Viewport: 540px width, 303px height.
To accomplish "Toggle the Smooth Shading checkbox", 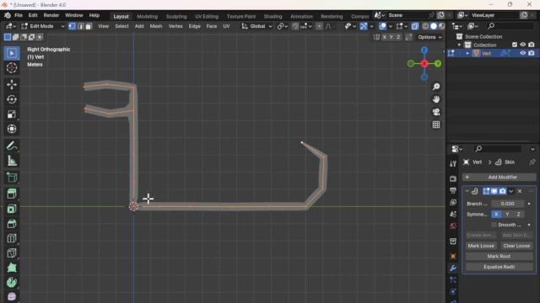I will [494, 225].
